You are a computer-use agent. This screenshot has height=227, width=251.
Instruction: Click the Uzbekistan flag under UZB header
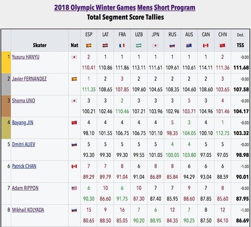[x=139, y=46]
